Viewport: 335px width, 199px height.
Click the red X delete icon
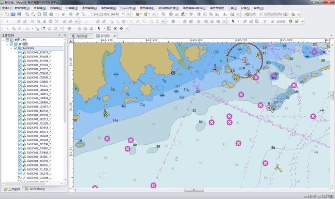[115, 28]
